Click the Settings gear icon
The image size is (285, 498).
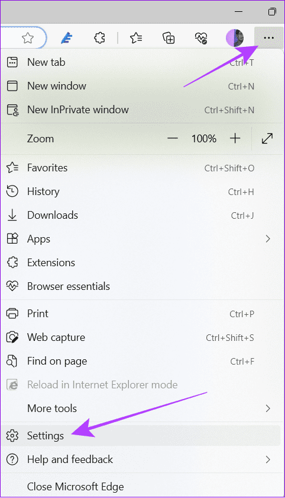pyautogui.click(x=12, y=436)
